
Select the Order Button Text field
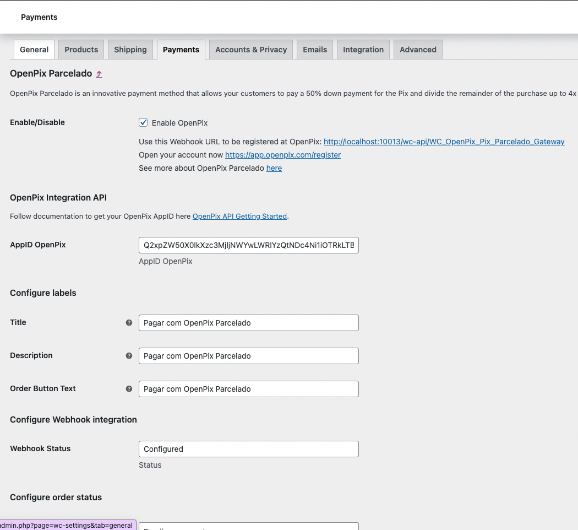[x=249, y=389]
